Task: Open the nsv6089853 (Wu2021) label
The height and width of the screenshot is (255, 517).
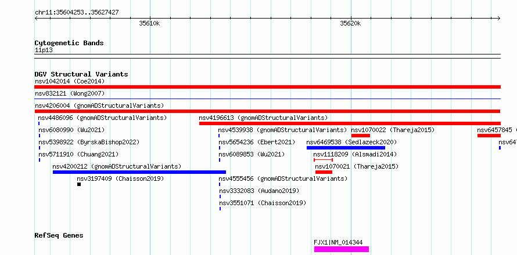Action: 252,154
